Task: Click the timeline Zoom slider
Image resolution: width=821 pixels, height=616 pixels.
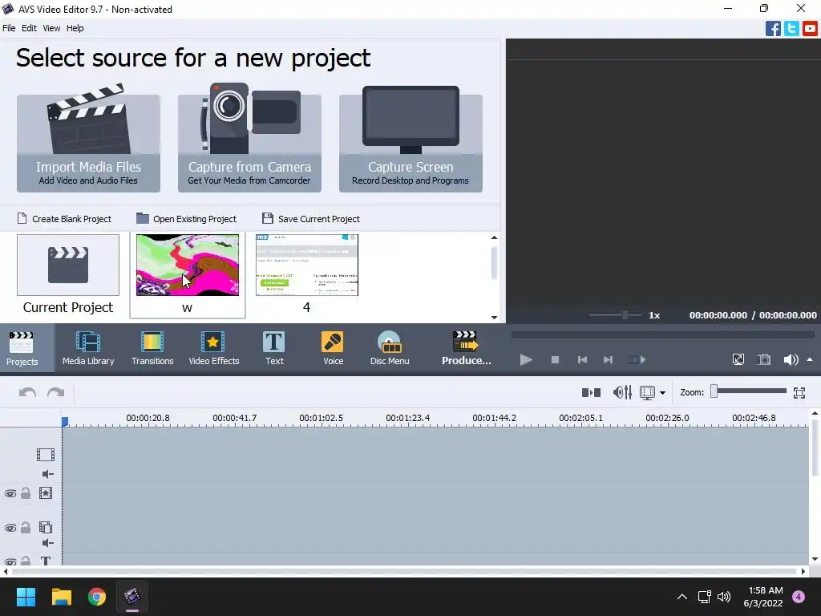Action: point(749,391)
